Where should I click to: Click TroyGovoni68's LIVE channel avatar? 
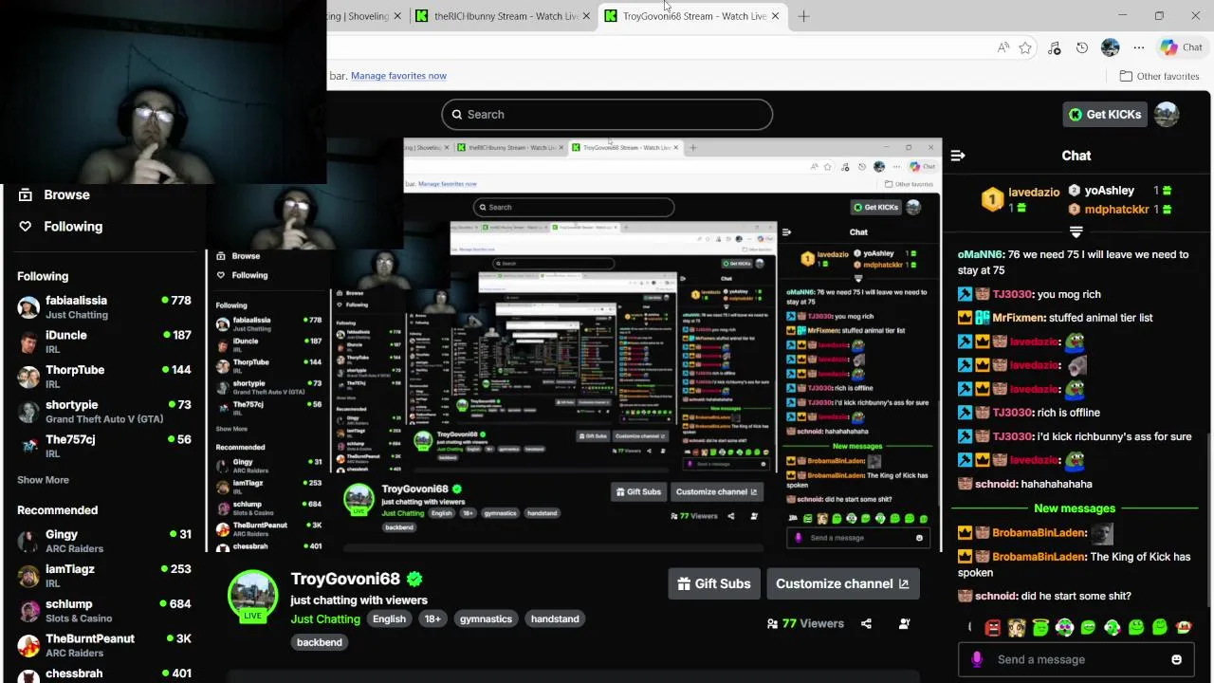[252, 596]
